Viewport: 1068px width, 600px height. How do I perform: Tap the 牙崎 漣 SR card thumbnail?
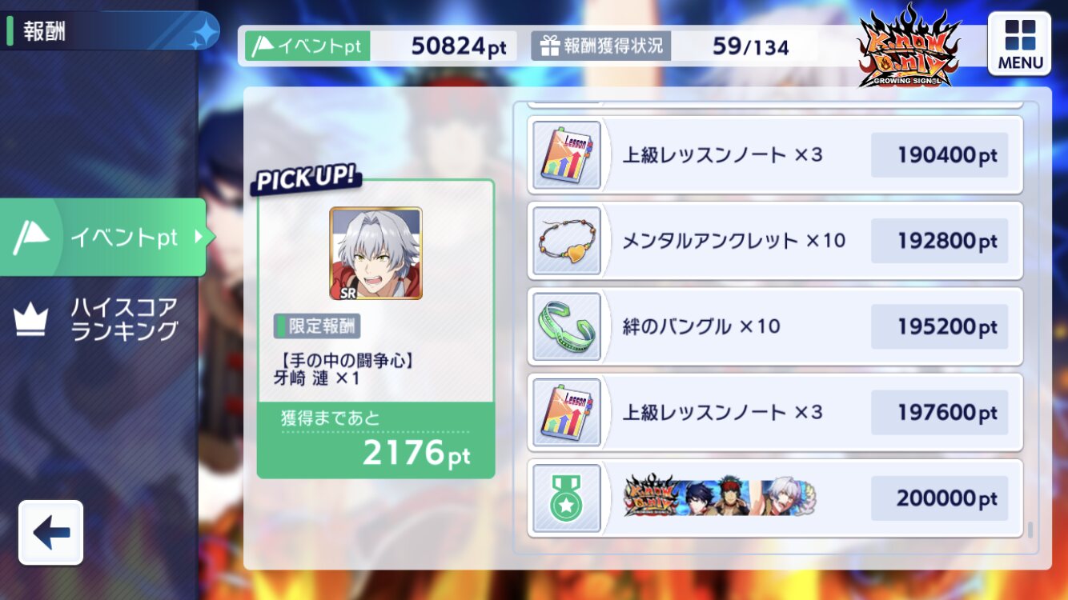tap(375, 253)
